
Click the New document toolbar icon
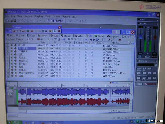(x=8, y=21)
